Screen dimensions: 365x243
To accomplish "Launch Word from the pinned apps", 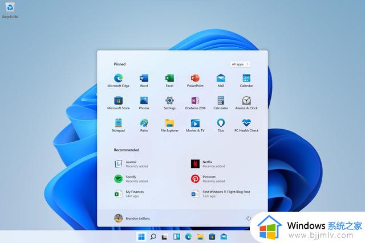I will tap(144, 80).
